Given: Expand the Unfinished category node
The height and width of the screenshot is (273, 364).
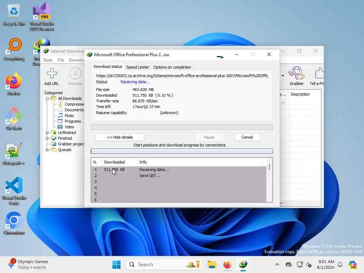Looking at the screenshot, I should coord(47,133).
